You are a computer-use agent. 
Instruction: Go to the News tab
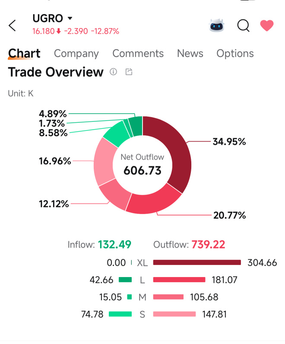(x=190, y=53)
